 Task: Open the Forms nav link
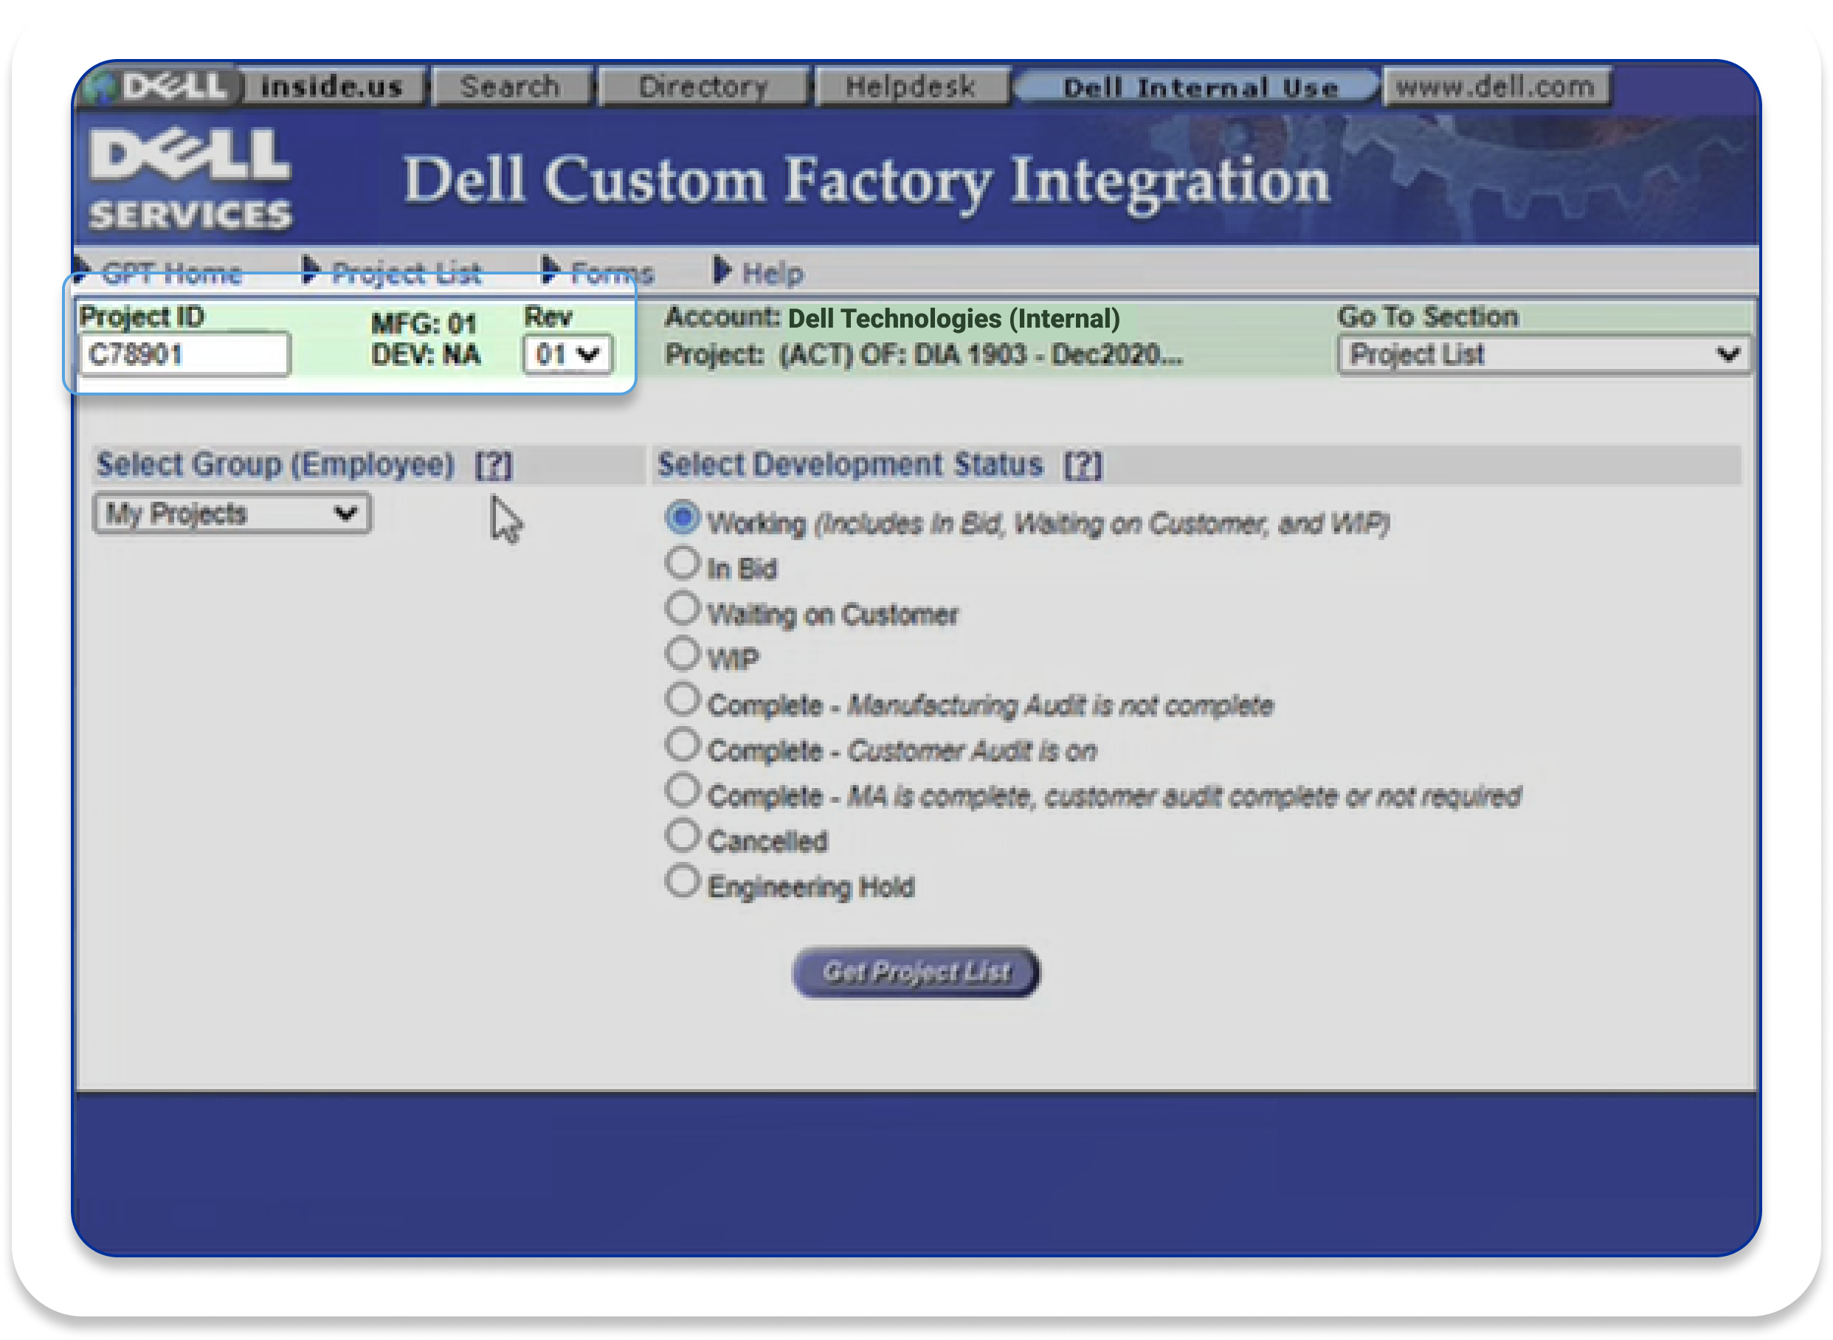612,274
